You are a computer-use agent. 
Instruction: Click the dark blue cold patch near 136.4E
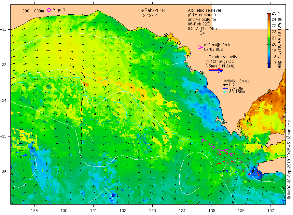(x=255, y=172)
